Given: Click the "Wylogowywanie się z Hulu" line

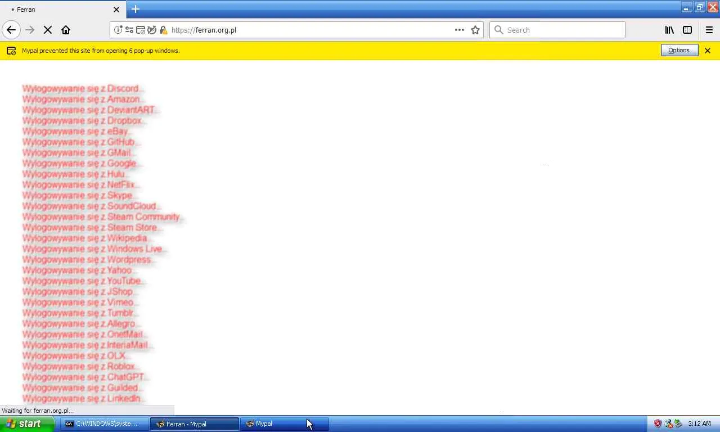Looking at the screenshot, I should tap(75, 174).
